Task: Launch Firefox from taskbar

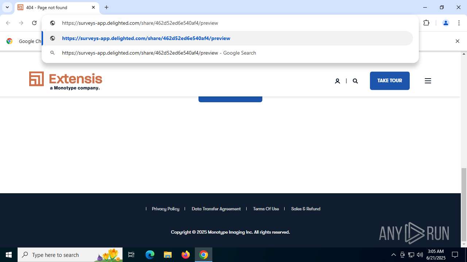Action: pos(186,255)
